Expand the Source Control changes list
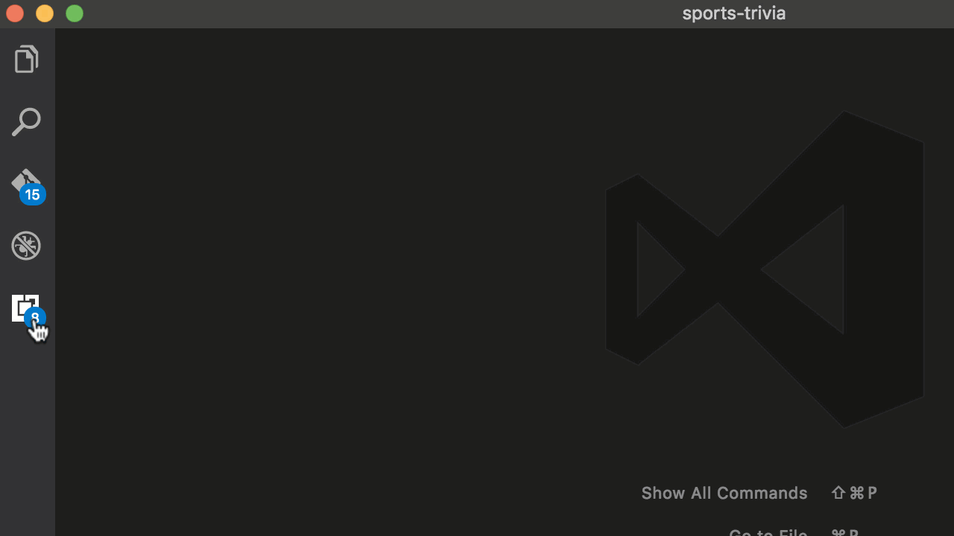Screen dimensions: 954x536 point(26,182)
